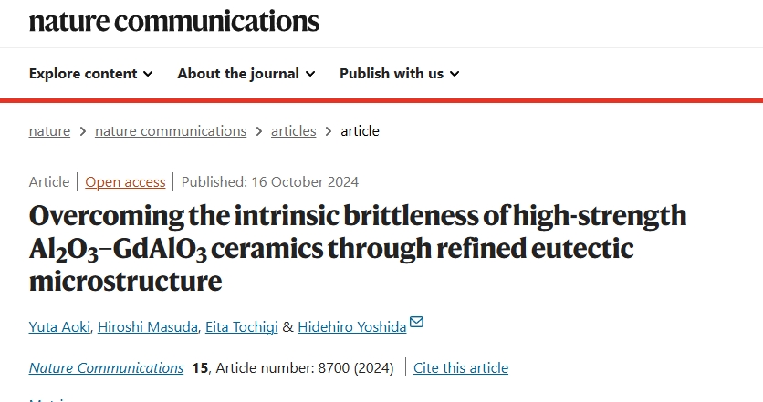Open author Hidehiro Yoshida's details

point(351,326)
